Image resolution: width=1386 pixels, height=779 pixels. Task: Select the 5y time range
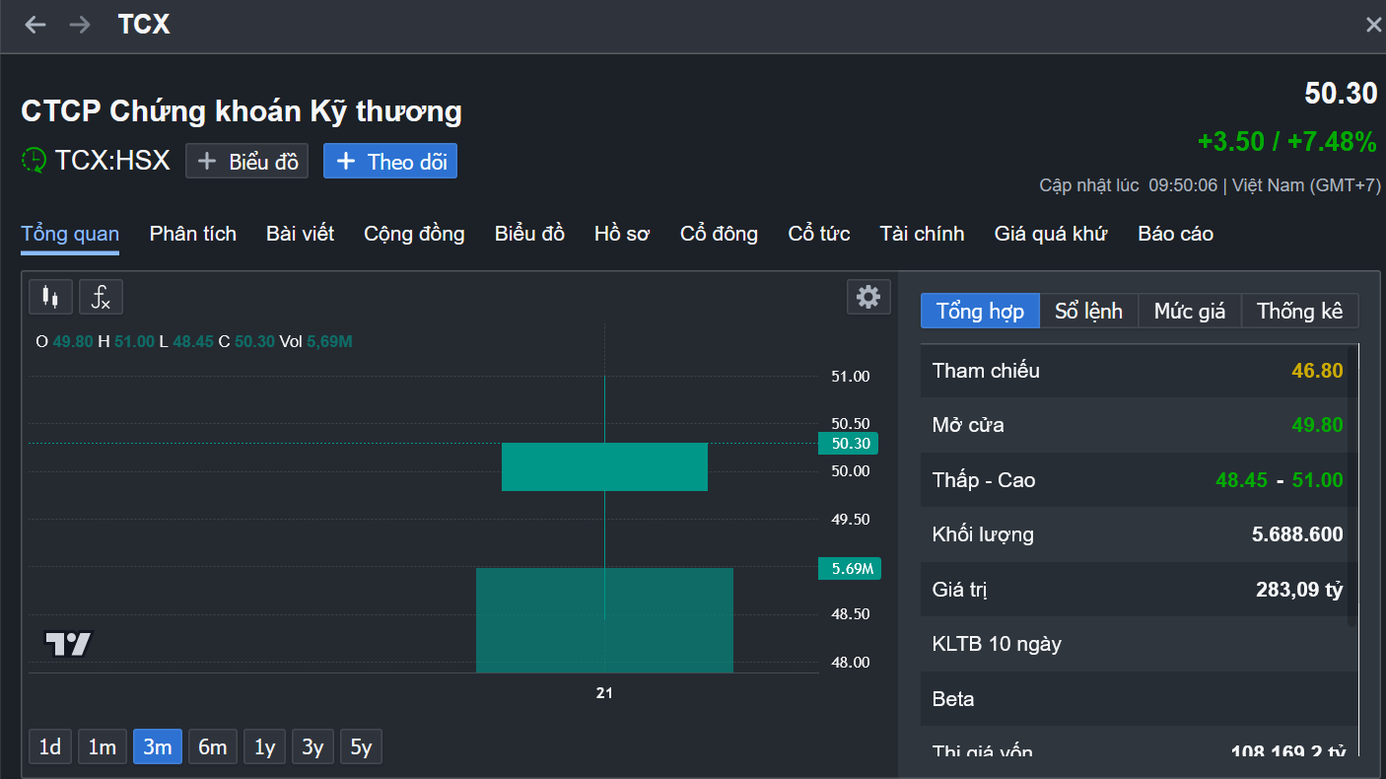[x=361, y=746]
